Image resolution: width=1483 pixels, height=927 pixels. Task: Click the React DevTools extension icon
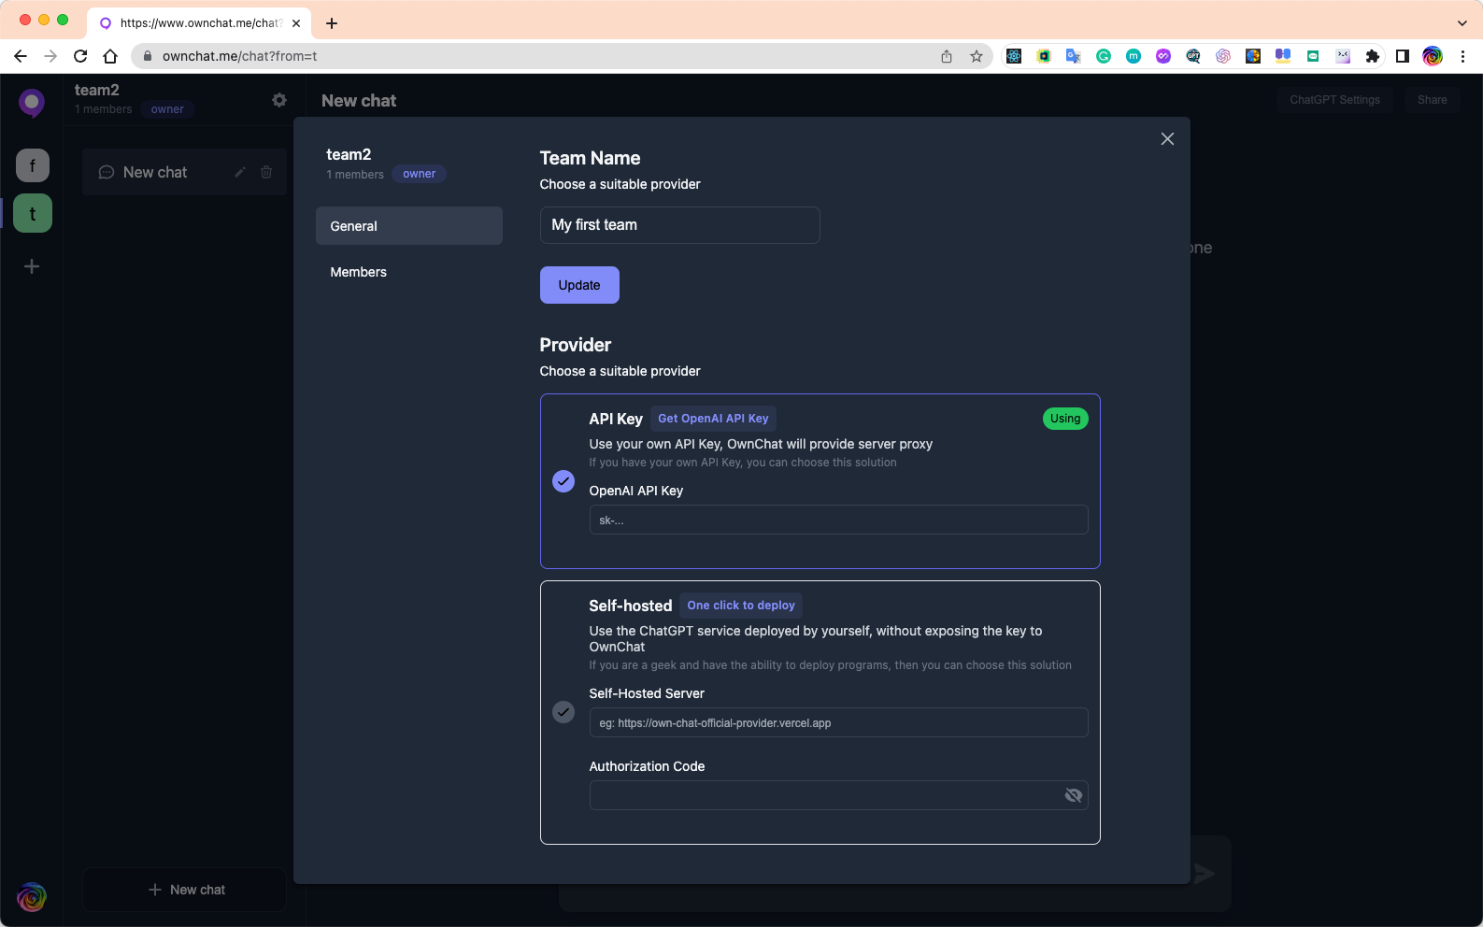click(1014, 56)
